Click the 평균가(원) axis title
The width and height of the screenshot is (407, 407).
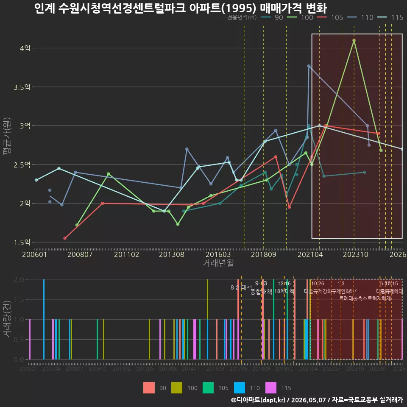point(7,136)
